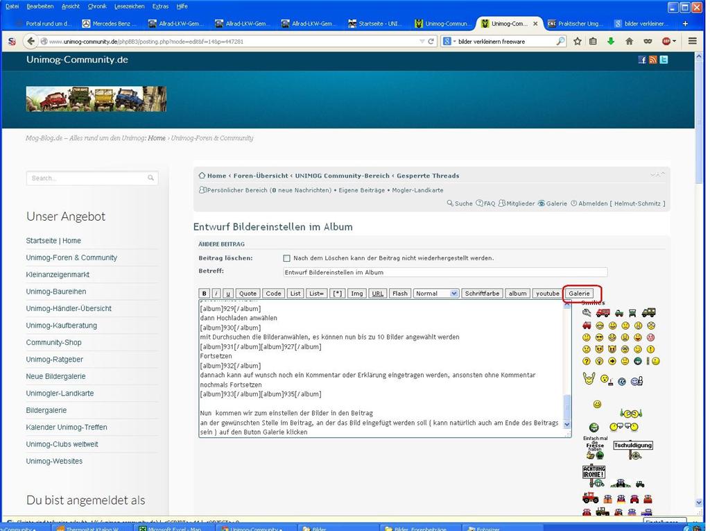Tick the 'Beitrag löschen' checkbox
Screen dimensions: 710x531
click(x=287, y=258)
